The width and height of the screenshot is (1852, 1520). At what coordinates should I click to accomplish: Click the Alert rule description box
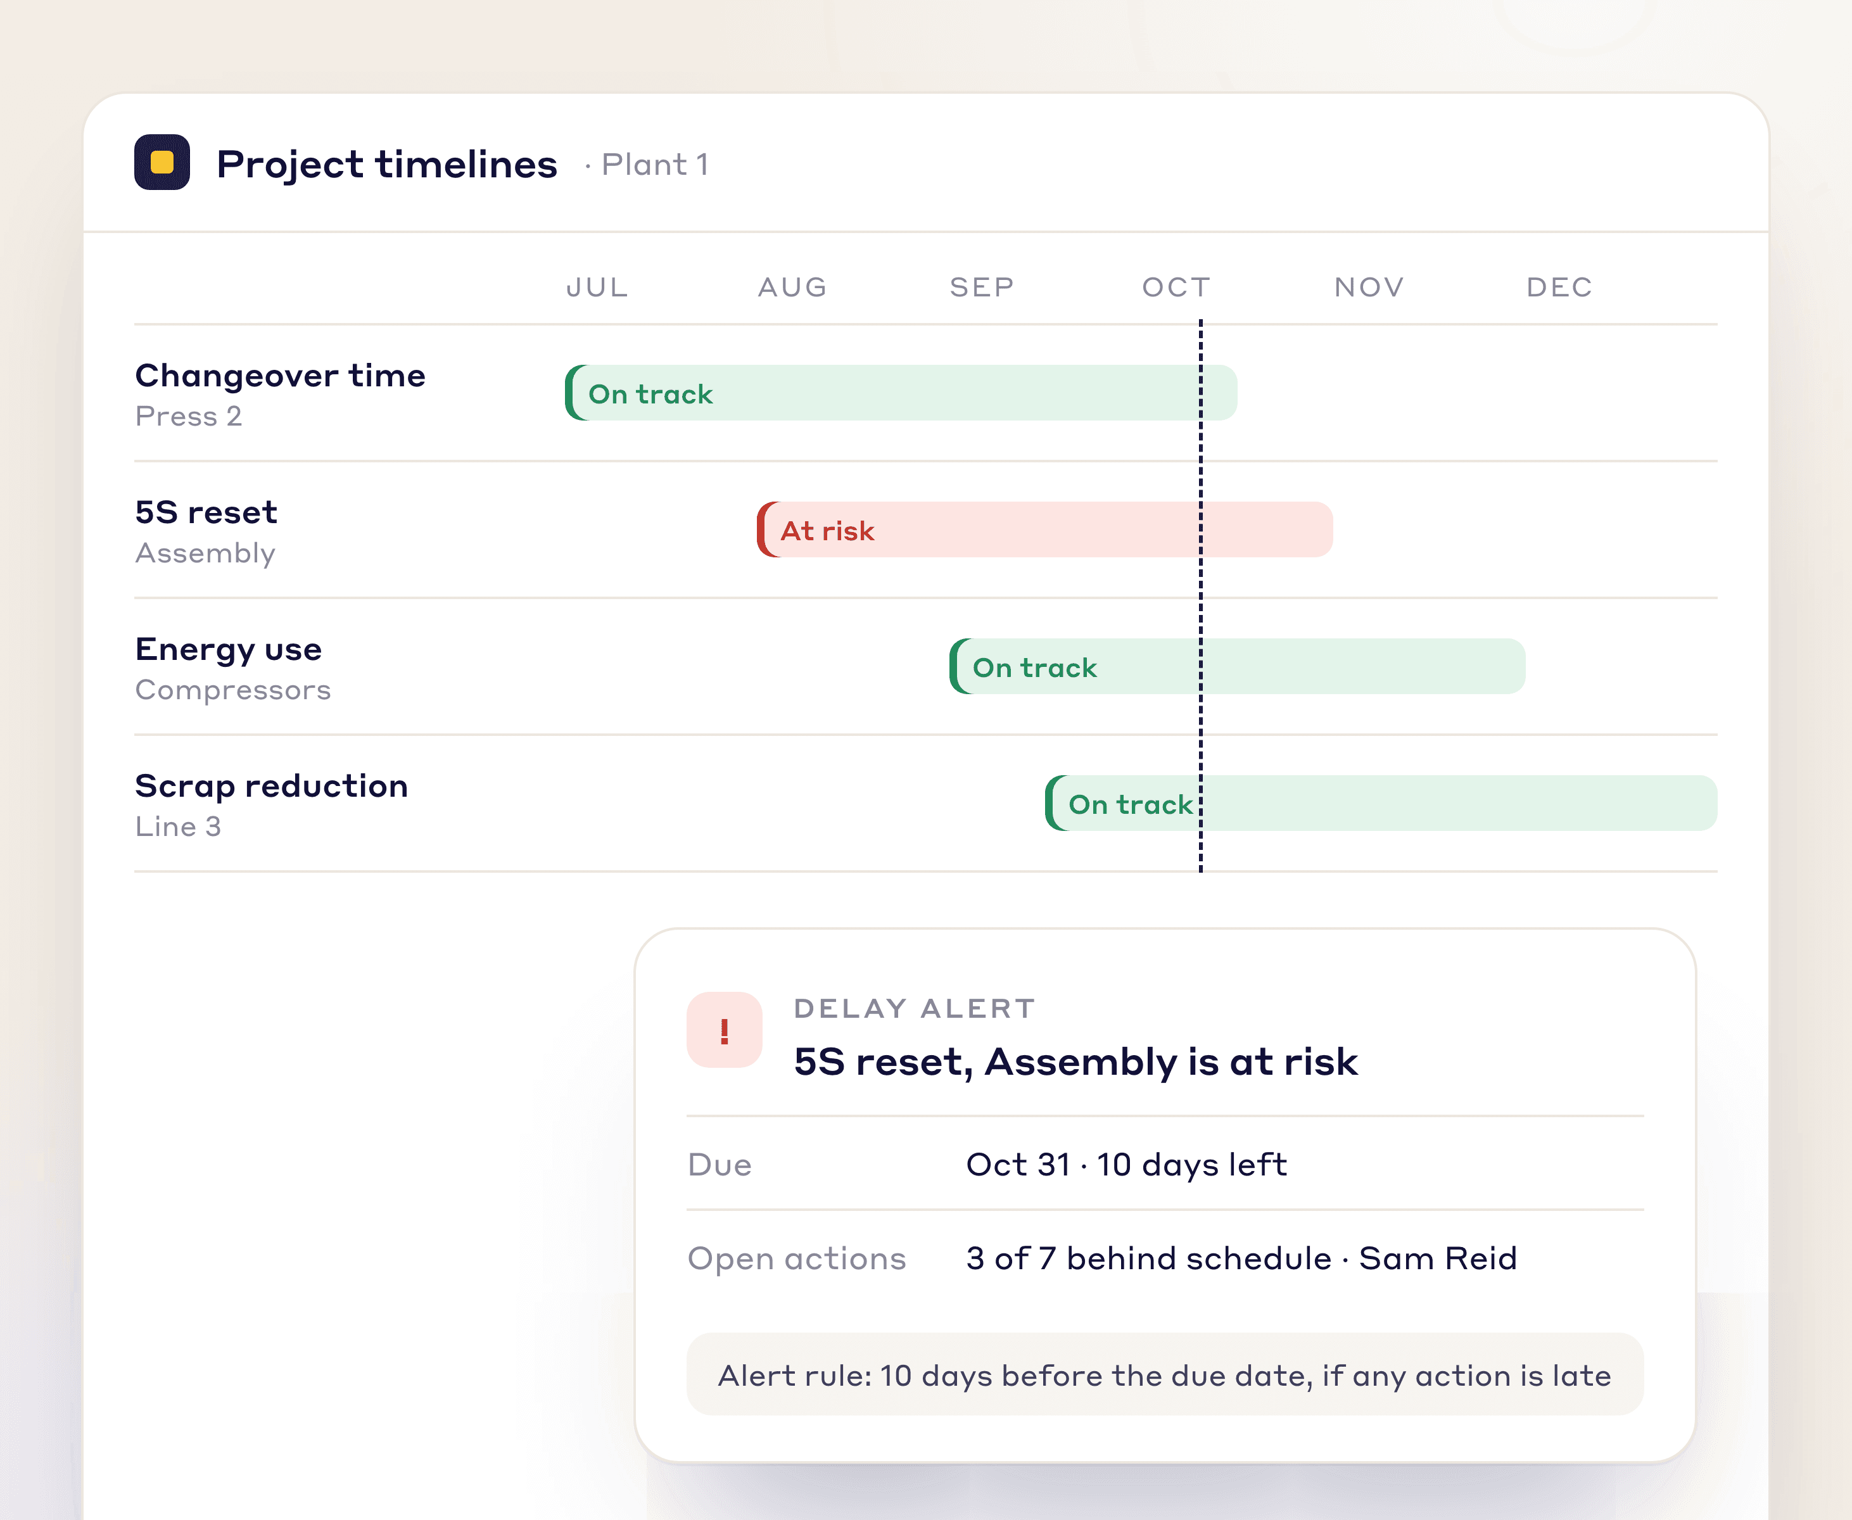pos(1165,1375)
